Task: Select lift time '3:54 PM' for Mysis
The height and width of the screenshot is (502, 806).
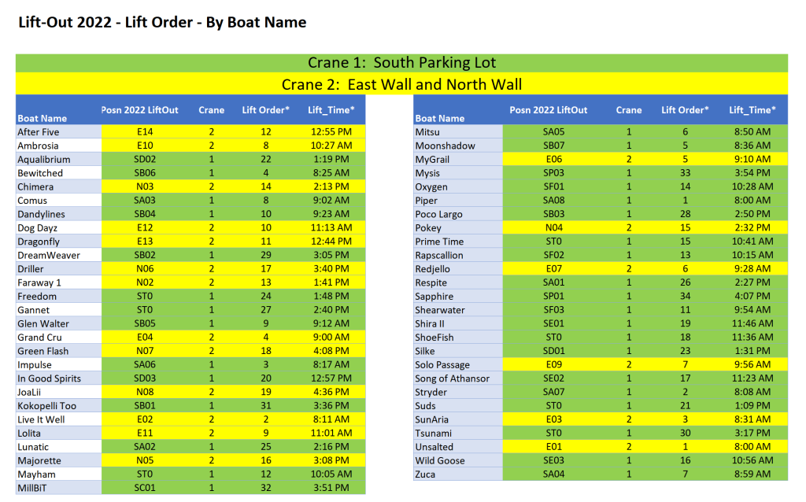Action: point(752,173)
